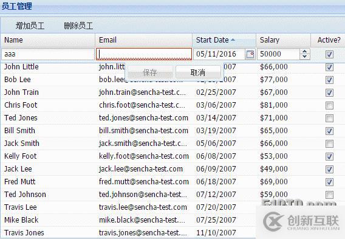This screenshot has height=239, width=345.
Task: Click the salary $65,000 cell
Action: point(274,131)
